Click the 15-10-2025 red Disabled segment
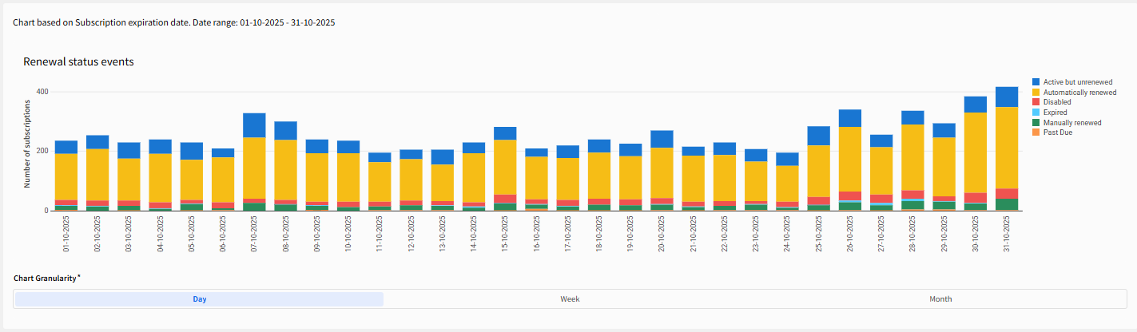Viewport: 1137px width, 332px height. [505, 199]
